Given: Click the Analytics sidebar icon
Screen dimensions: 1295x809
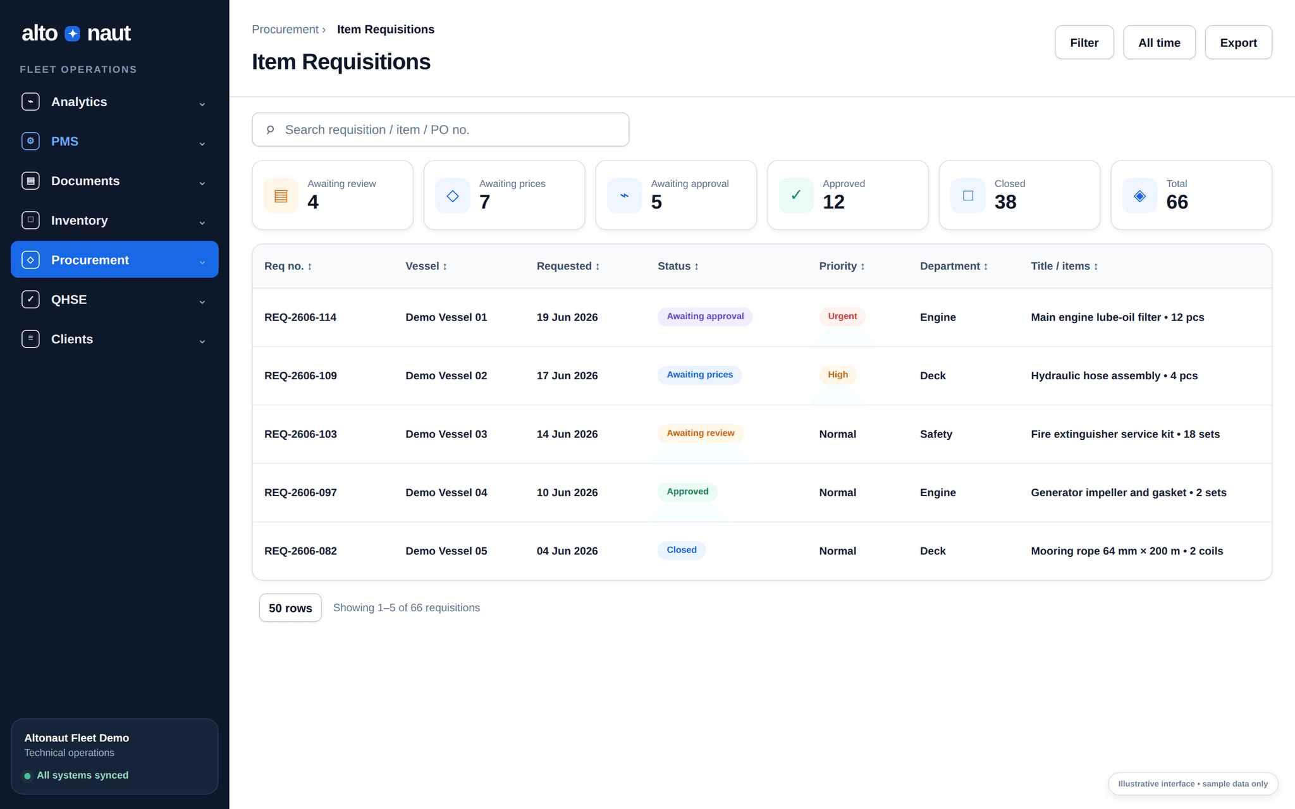Looking at the screenshot, I should click(x=30, y=102).
